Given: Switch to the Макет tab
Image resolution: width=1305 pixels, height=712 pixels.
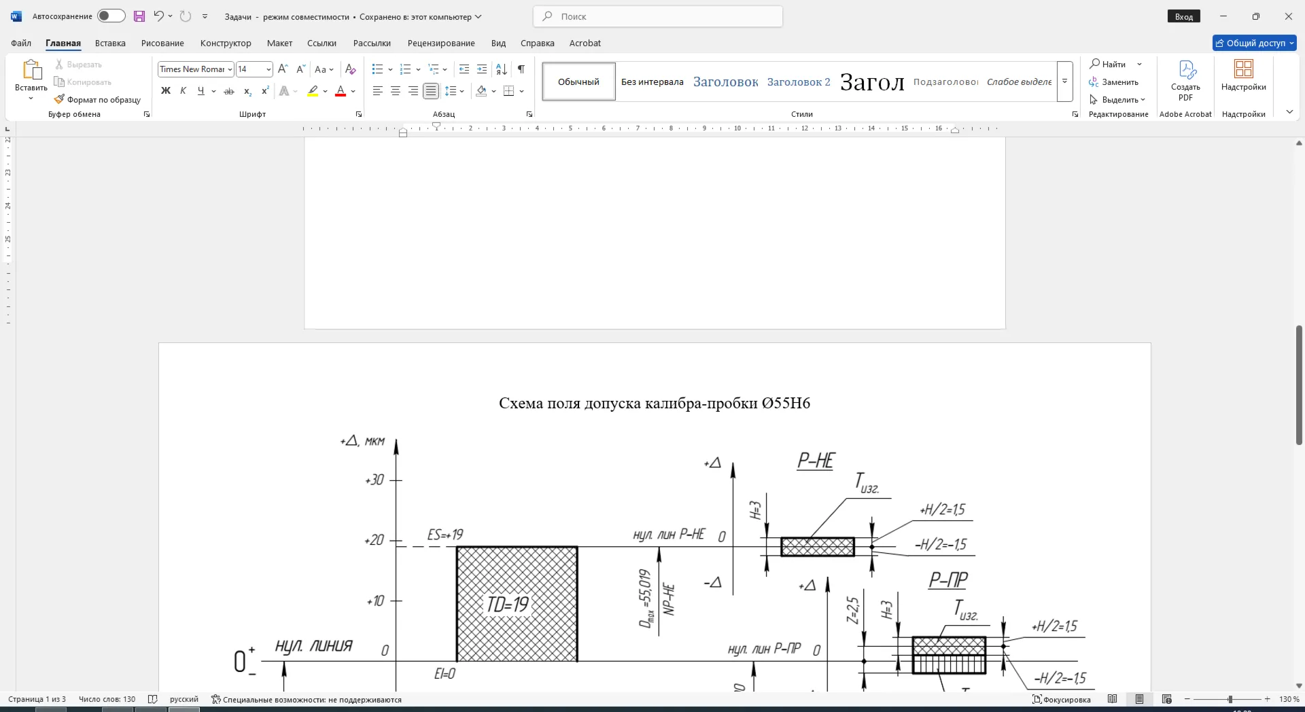Looking at the screenshot, I should [x=279, y=43].
